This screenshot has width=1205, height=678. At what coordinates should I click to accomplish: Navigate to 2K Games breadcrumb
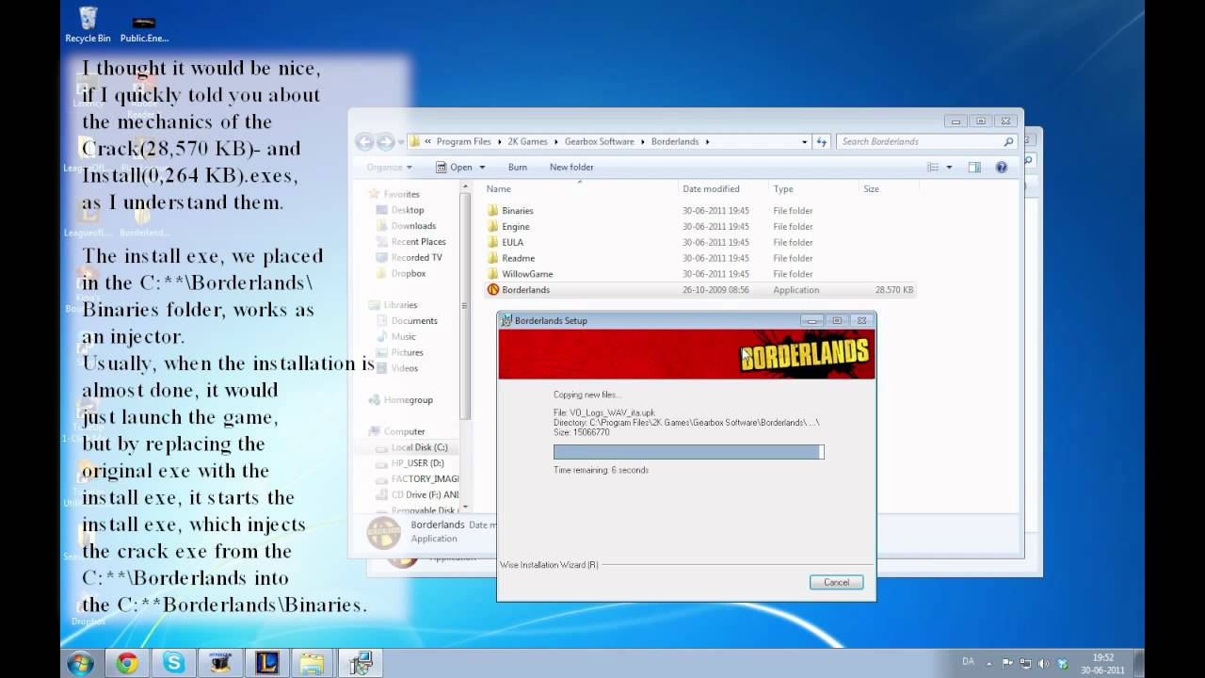527,142
